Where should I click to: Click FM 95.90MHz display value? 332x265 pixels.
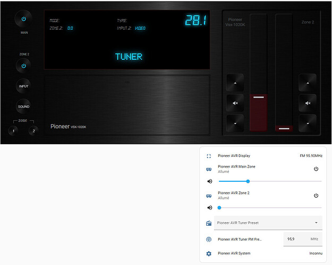coord(311,156)
